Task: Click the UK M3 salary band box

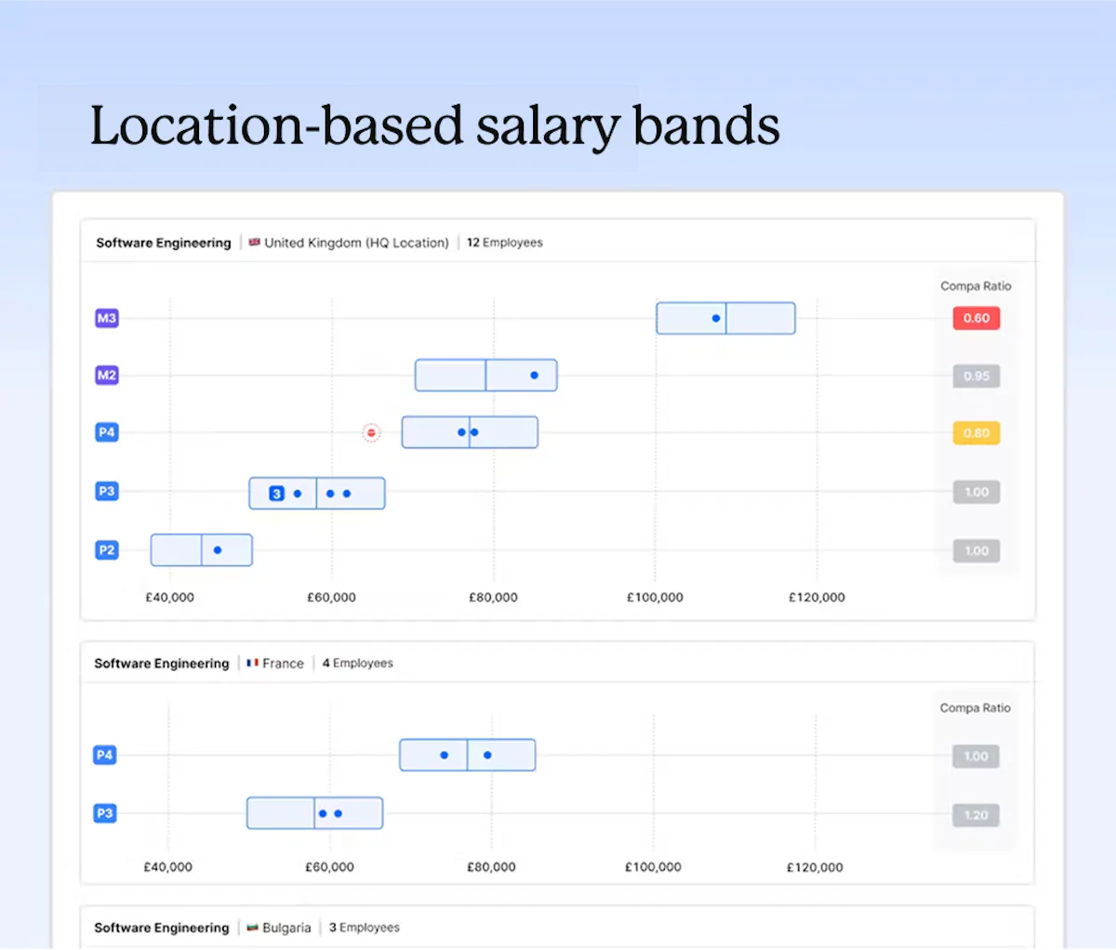Action: [x=725, y=318]
